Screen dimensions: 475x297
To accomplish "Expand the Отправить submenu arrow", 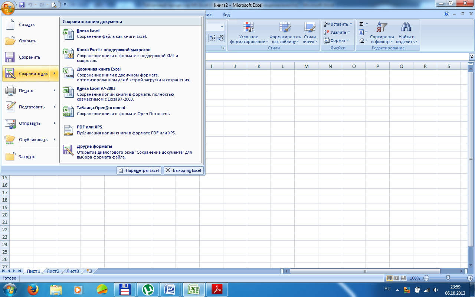I will click(54, 123).
